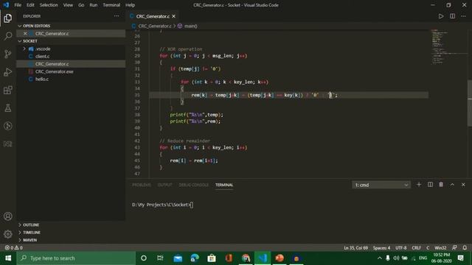Screen dimensions: 472x265
Task: Open Microsoft Store from taskbar
Action: point(212,258)
